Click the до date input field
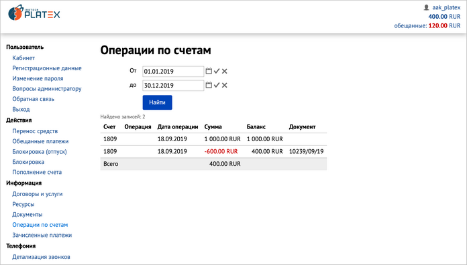 (173, 86)
